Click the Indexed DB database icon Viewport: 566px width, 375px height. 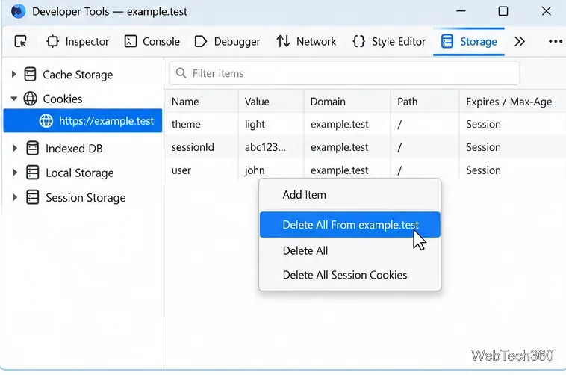click(33, 148)
